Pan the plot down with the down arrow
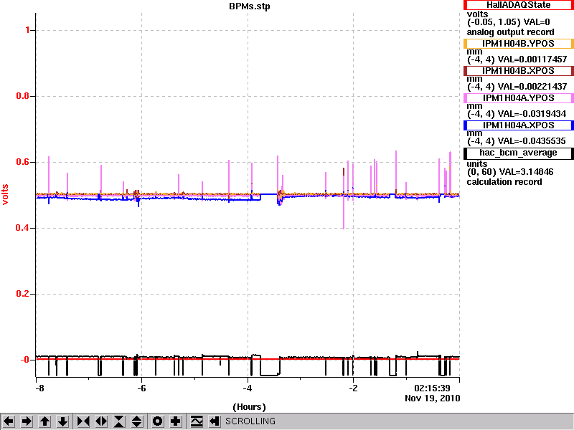Image resolution: width=574 pixels, height=430 pixels. point(63,421)
